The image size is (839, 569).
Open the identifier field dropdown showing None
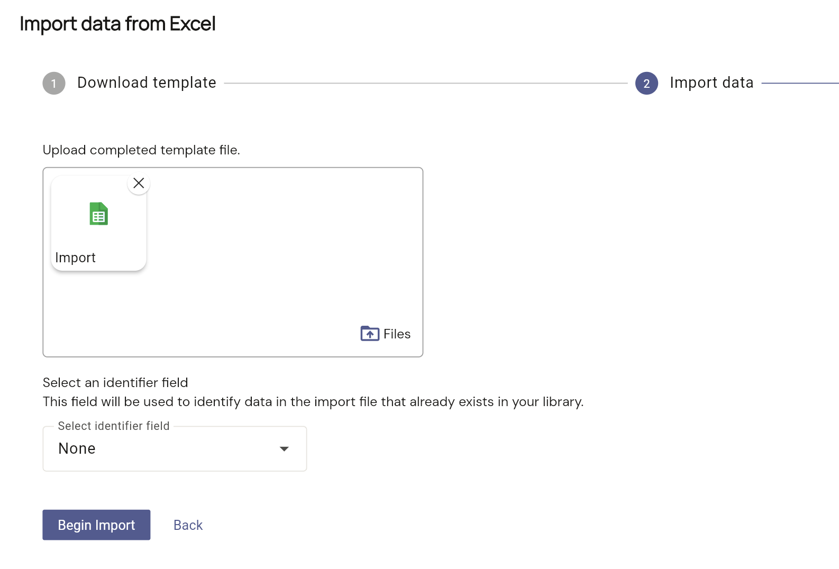tap(164, 449)
